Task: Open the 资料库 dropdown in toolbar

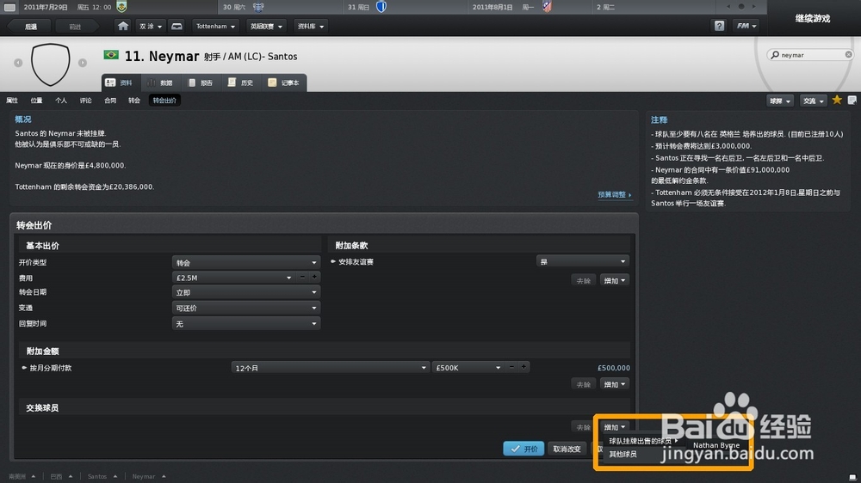Action: pyautogui.click(x=310, y=26)
